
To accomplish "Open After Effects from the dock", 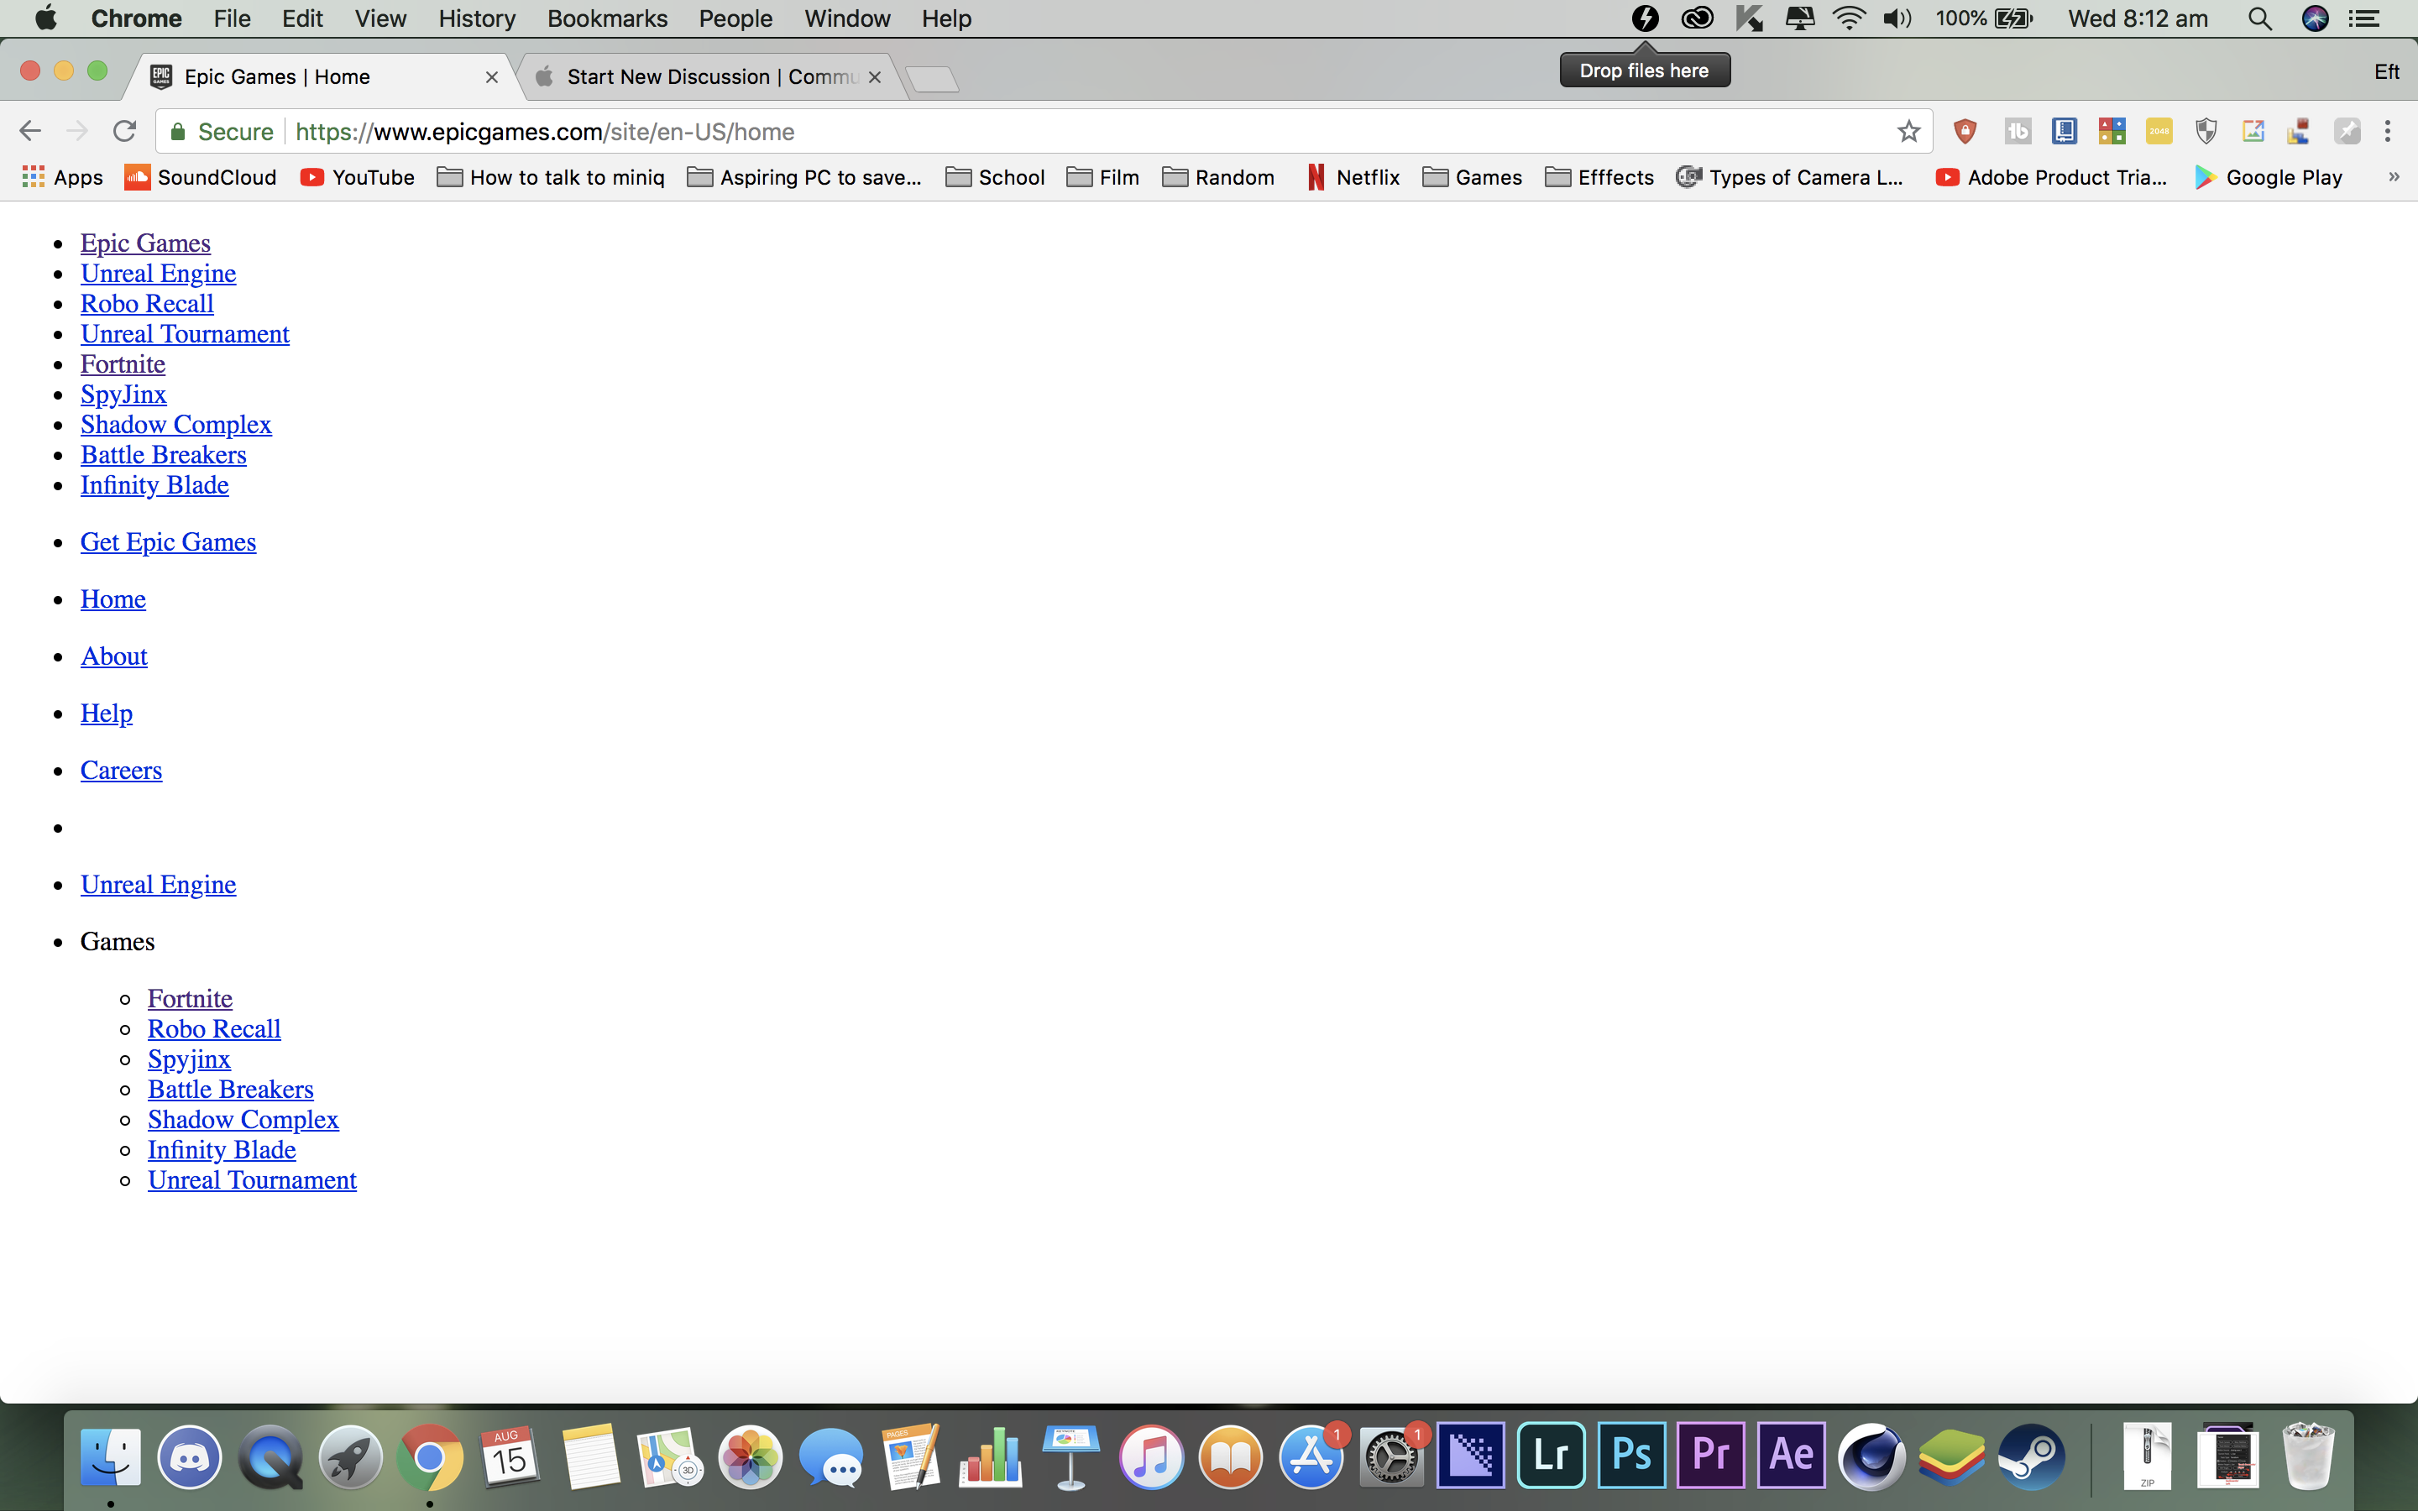I will [1791, 1455].
